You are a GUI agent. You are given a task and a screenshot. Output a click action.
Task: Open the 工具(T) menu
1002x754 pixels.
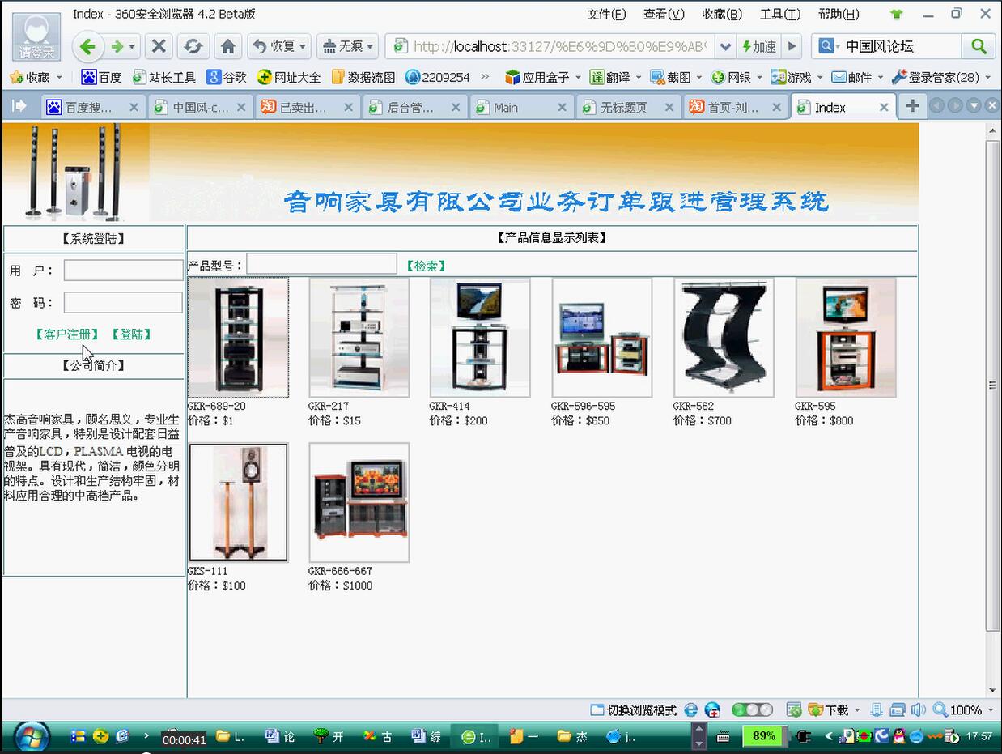pyautogui.click(x=780, y=14)
